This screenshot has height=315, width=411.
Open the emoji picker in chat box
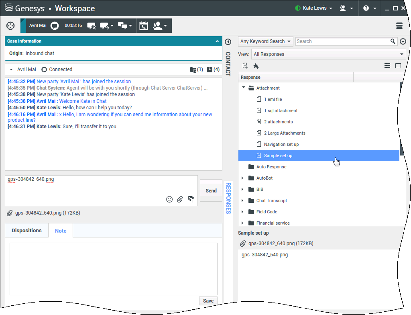(169, 199)
